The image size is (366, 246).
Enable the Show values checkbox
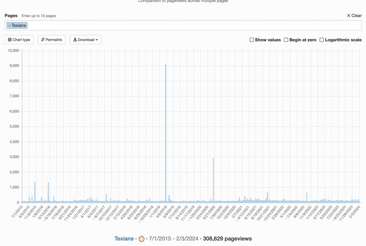coord(252,40)
